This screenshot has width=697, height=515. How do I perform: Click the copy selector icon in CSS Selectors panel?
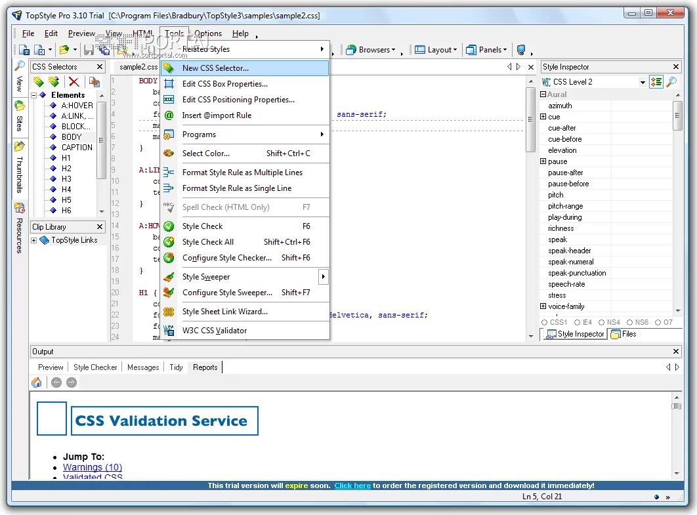pyautogui.click(x=94, y=82)
